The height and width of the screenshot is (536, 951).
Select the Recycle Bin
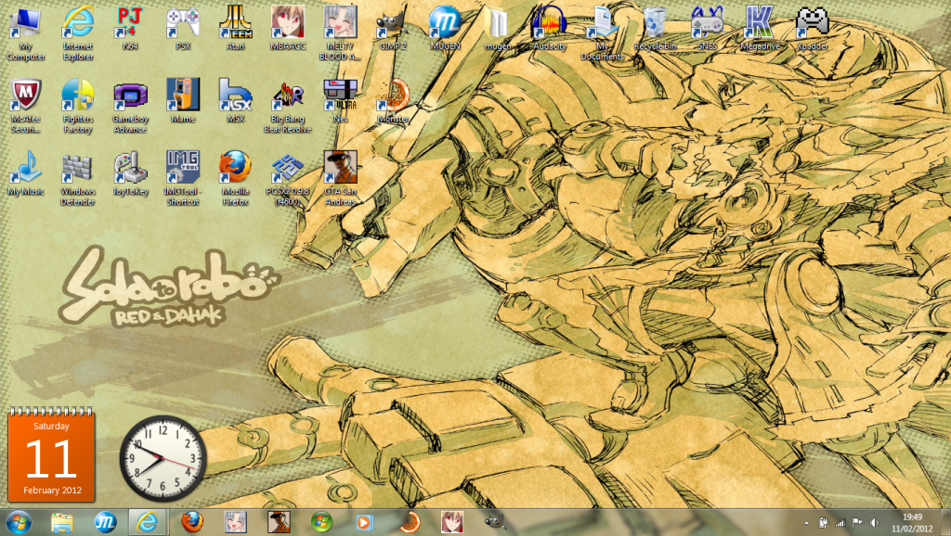coord(655,29)
